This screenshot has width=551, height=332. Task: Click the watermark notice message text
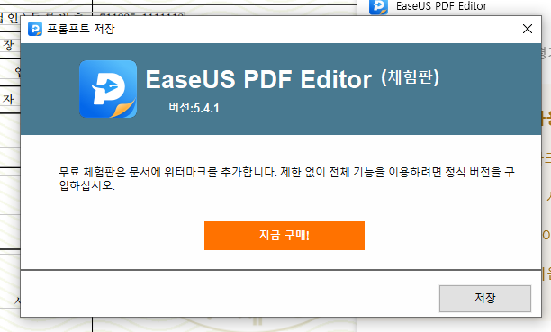tap(286, 178)
